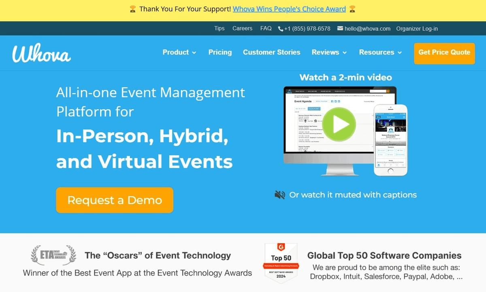Play the 2-min video with green play button
The image size is (486, 292).
[339, 125]
